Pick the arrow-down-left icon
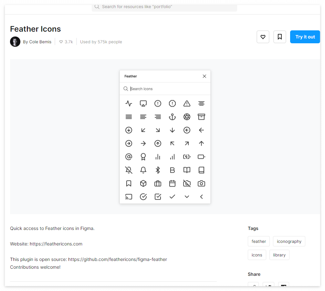325x291 pixels. 143,130
